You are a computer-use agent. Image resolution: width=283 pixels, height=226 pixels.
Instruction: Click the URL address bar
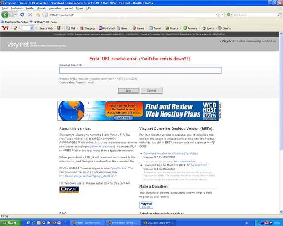tap(132, 15)
